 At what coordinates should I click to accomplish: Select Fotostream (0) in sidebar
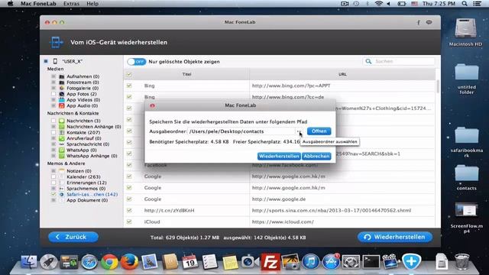(x=83, y=82)
